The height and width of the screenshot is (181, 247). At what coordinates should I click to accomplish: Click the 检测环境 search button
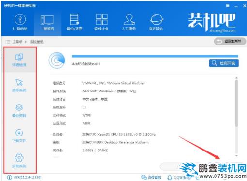224,63
